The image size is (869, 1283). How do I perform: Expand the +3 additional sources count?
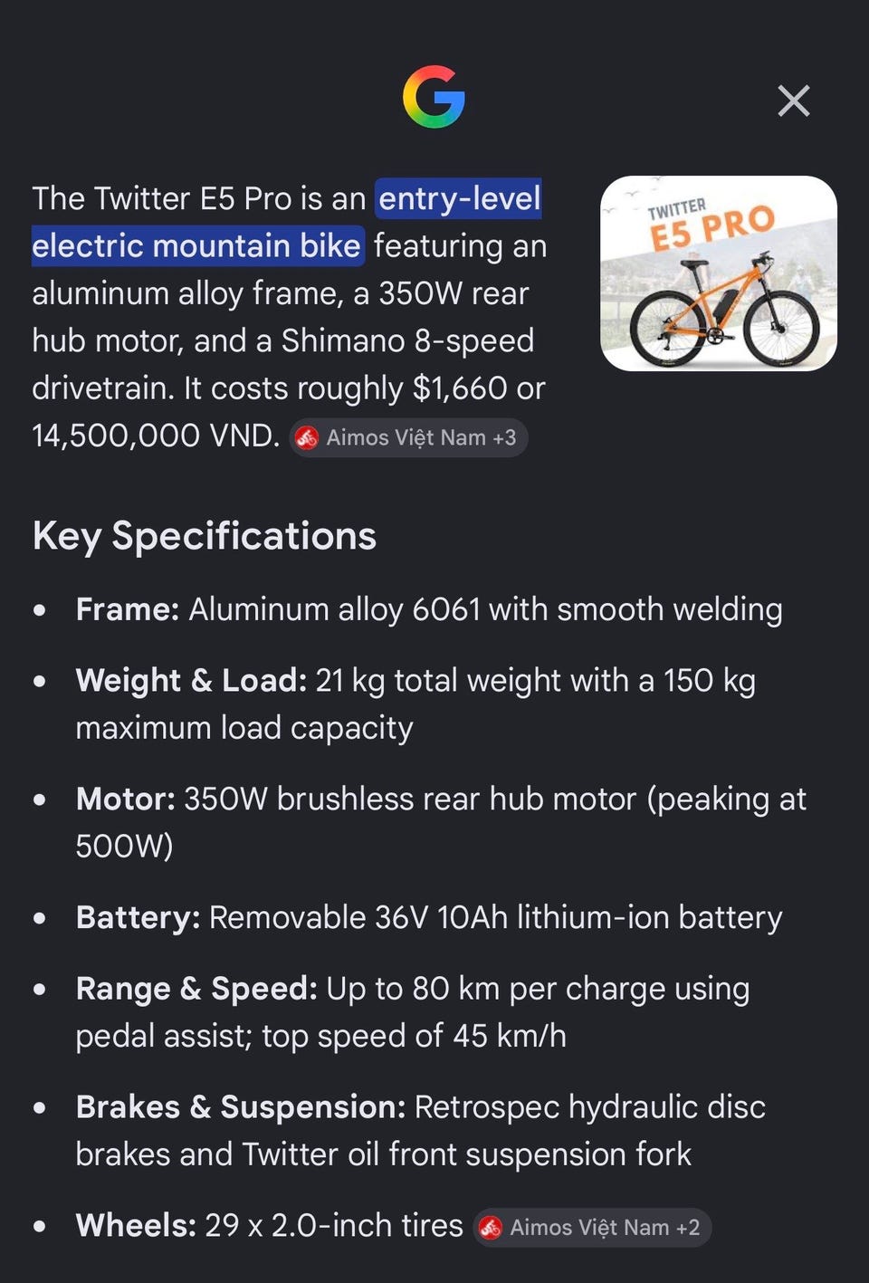point(504,438)
